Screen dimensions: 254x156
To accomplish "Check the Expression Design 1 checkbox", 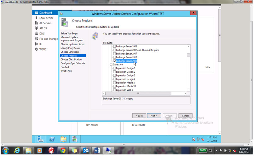I will coord(114,68).
